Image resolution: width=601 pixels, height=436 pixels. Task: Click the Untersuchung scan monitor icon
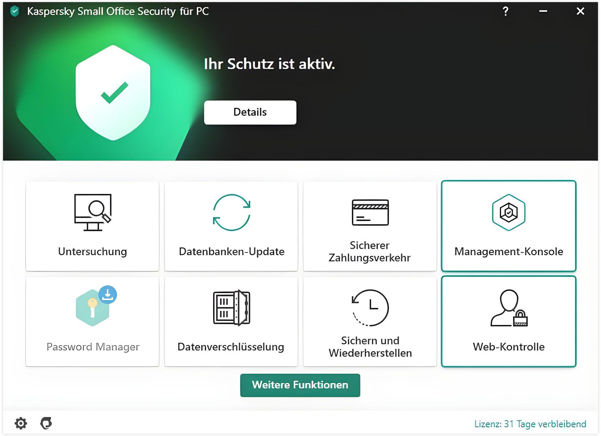[x=93, y=213]
